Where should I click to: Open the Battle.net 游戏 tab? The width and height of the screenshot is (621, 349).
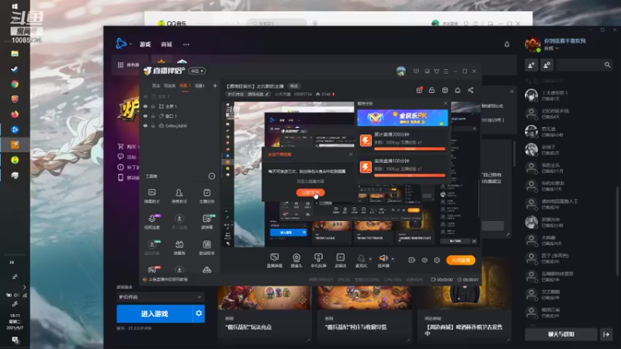coord(145,44)
